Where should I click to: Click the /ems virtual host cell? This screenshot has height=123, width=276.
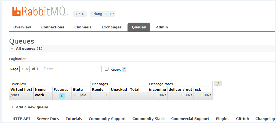pos(22,96)
